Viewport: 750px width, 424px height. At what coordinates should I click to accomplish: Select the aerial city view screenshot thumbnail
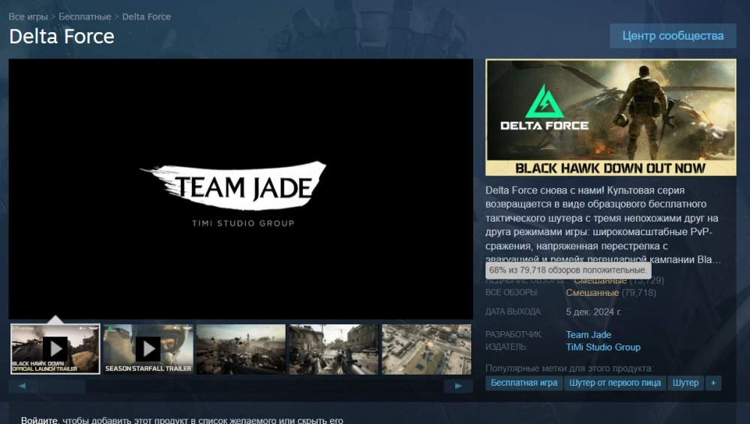pyautogui.click(x=426, y=348)
